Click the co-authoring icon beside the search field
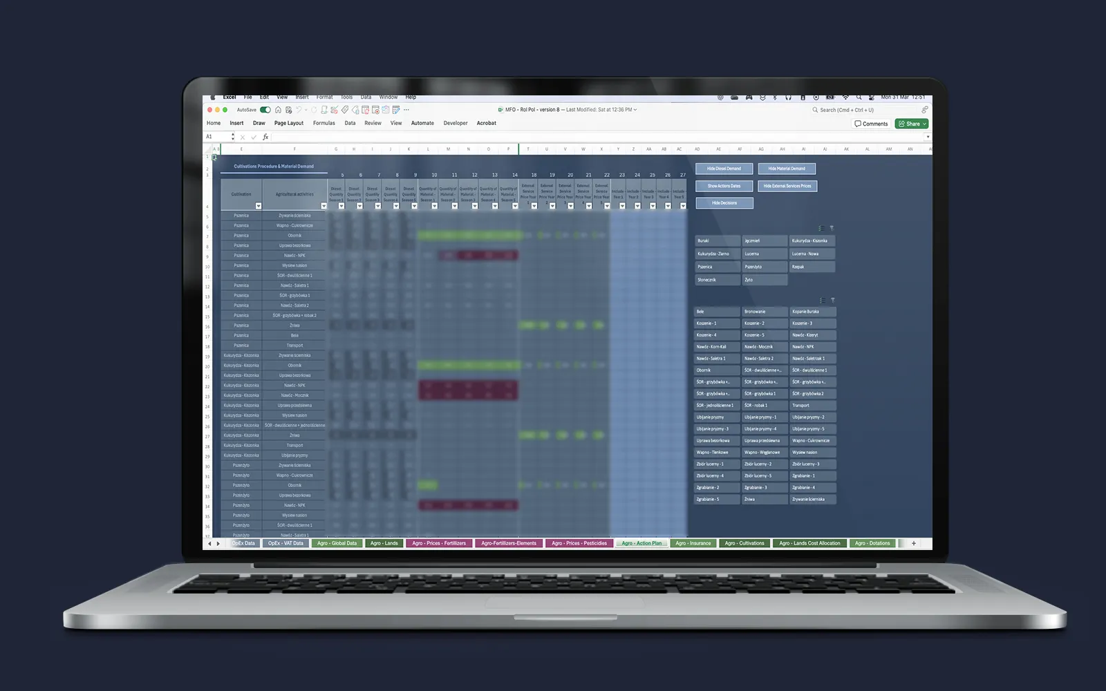Image resolution: width=1106 pixels, height=691 pixels. (924, 110)
